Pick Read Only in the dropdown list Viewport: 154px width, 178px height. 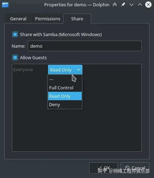pos(65,96)
